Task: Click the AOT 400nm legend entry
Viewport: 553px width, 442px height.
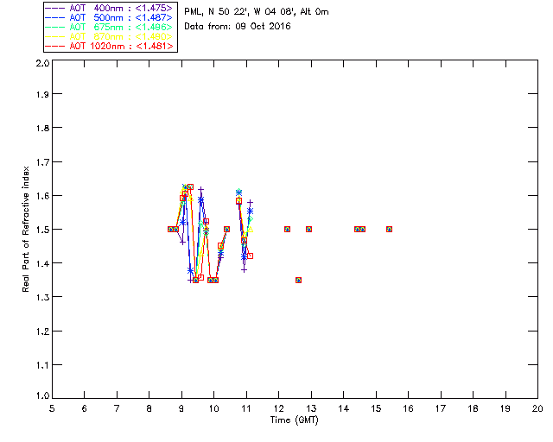Action: pyautogui.click(x=109, y=8)
